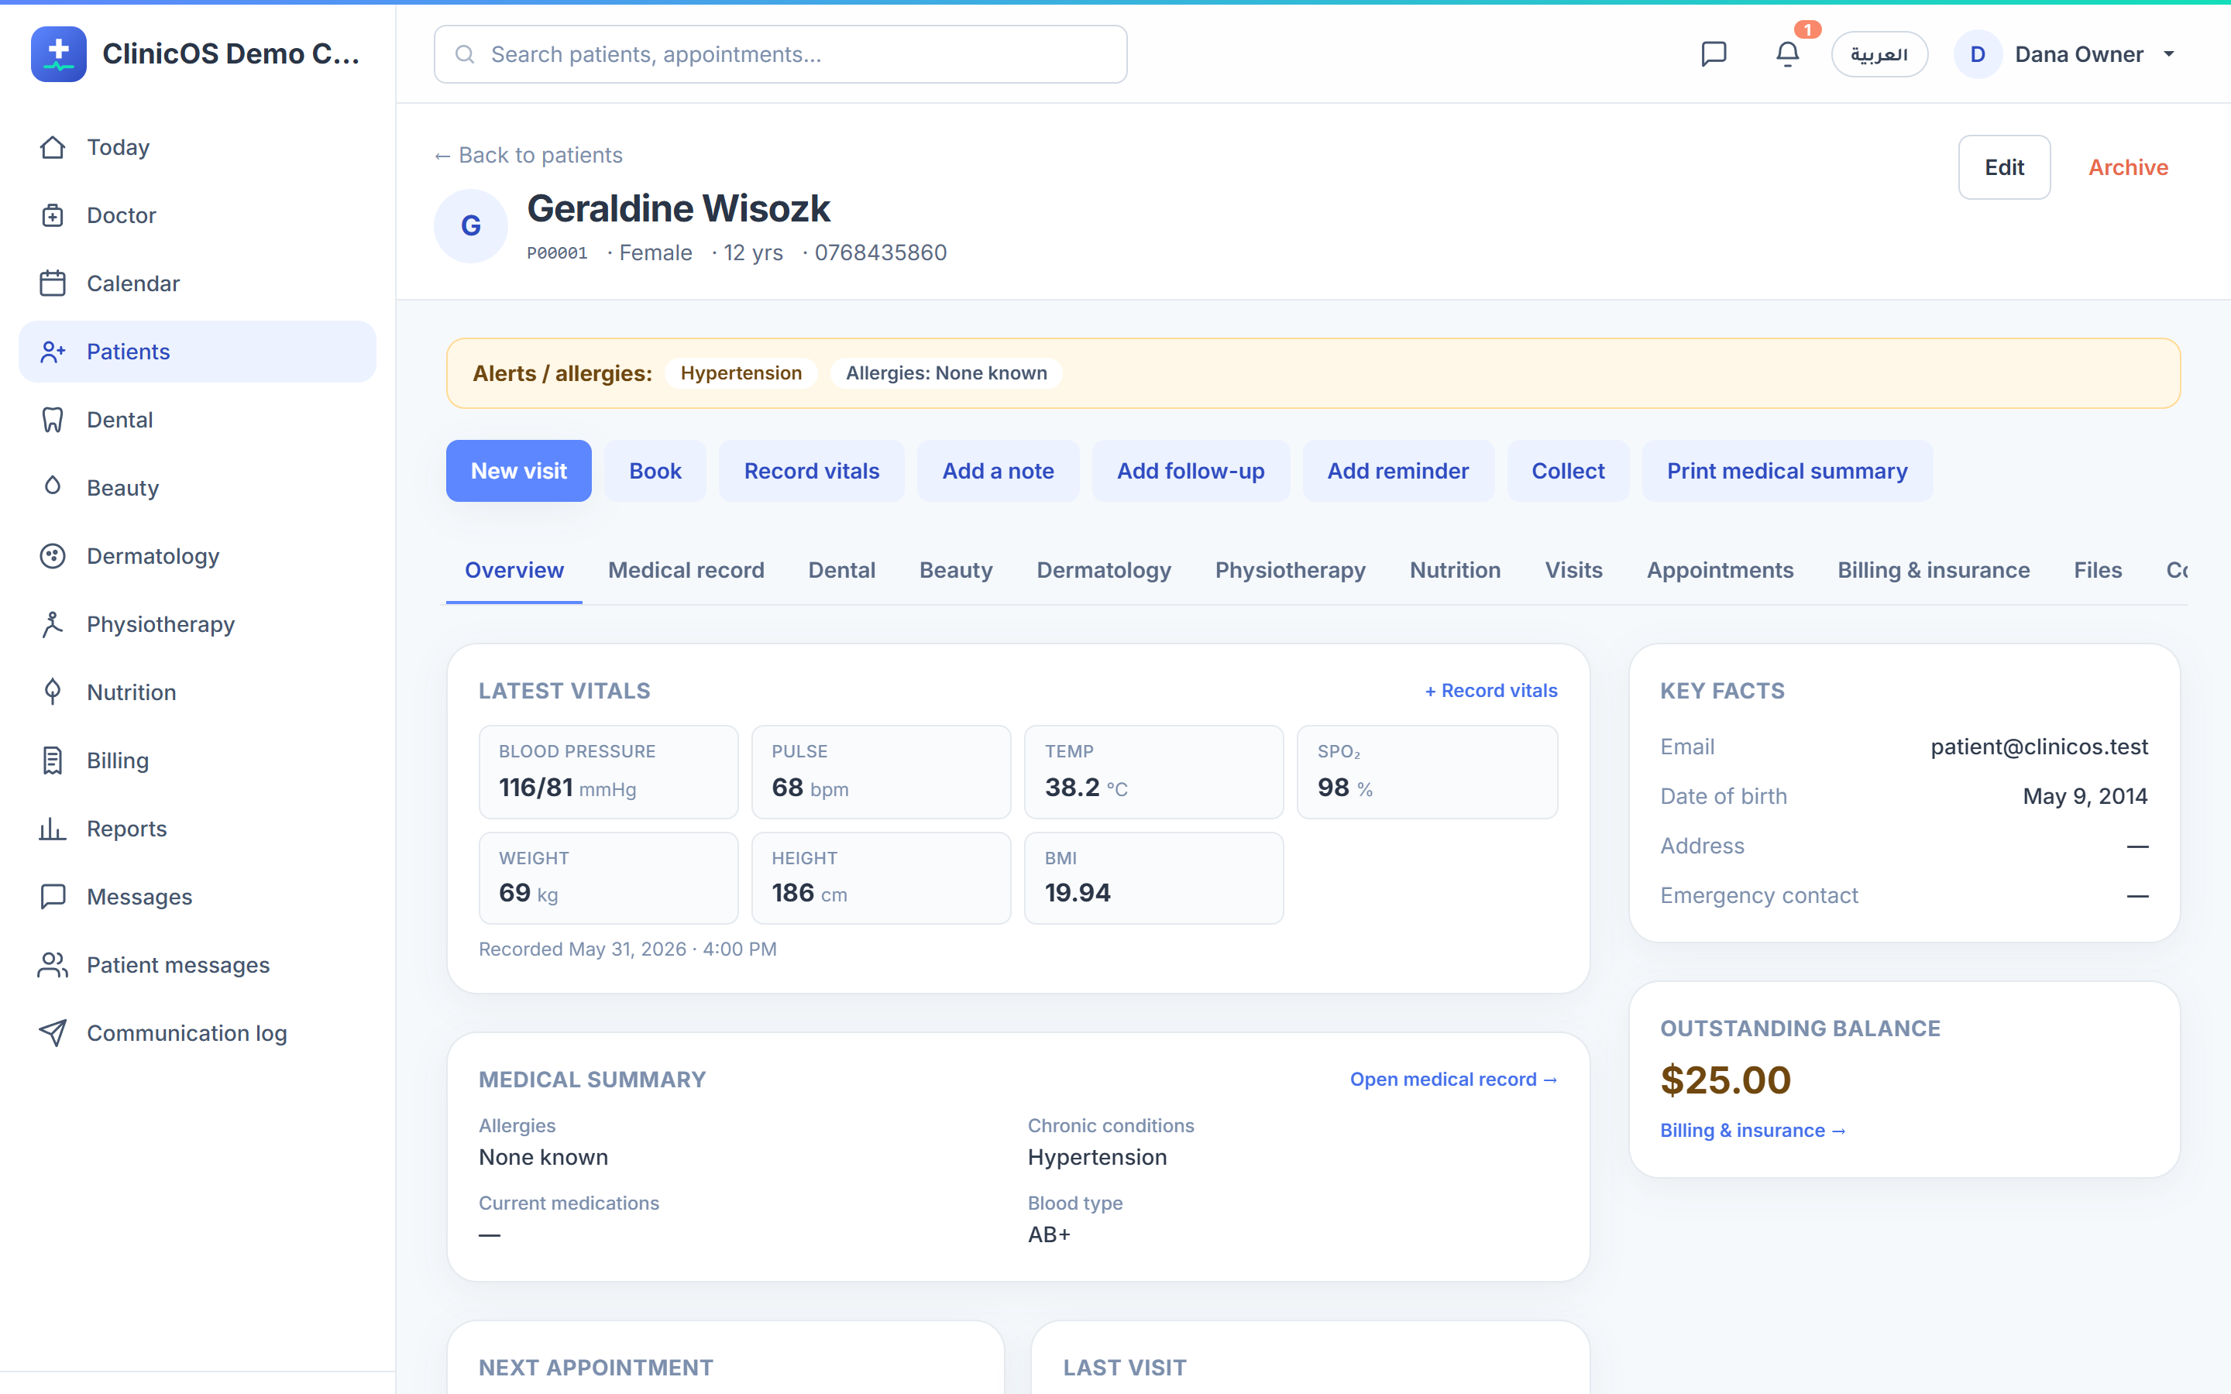The width and height of the screenshot is (2231, 1394).
Task: Click the Collect button
Action: 1568,471
